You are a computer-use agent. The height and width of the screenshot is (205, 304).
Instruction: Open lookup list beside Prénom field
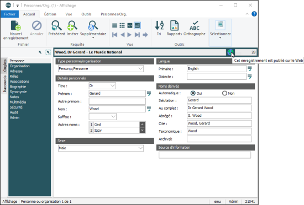(x=149, y=94)
